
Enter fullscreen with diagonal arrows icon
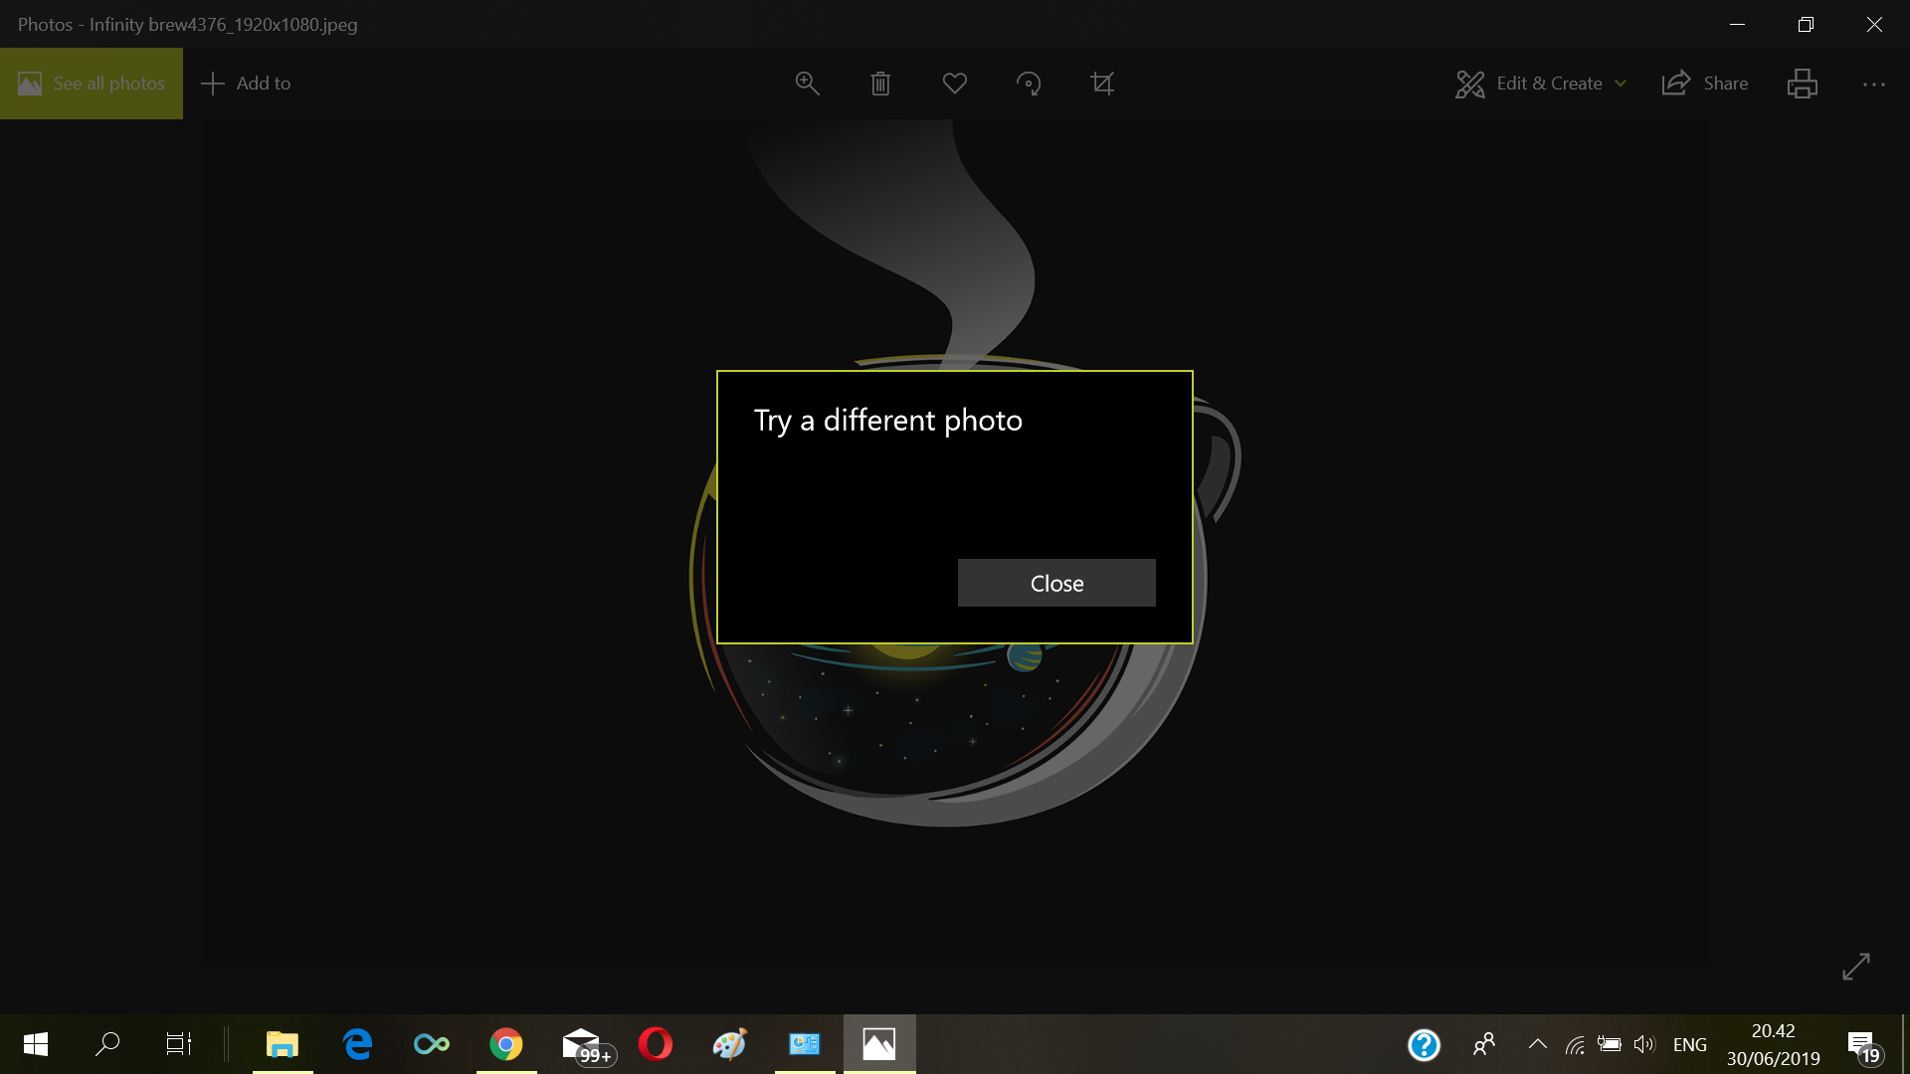pyautogui.click(x=1856, y=966)
